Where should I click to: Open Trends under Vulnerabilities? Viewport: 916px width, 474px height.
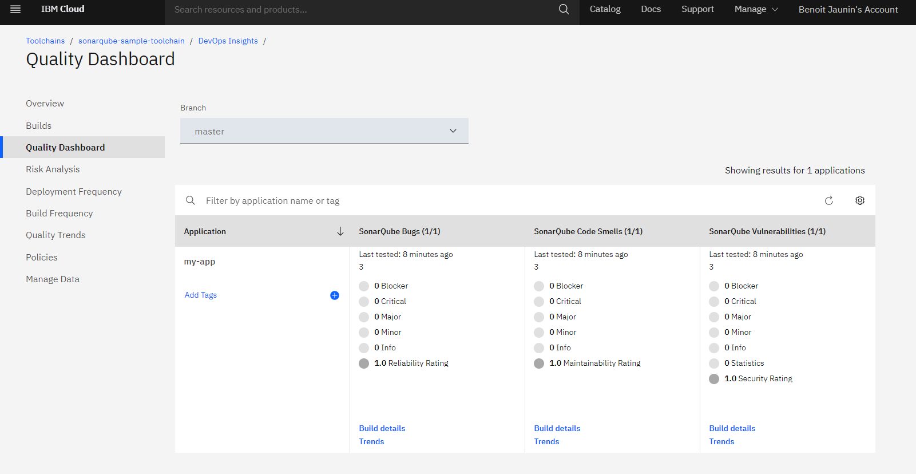[721, 442]
